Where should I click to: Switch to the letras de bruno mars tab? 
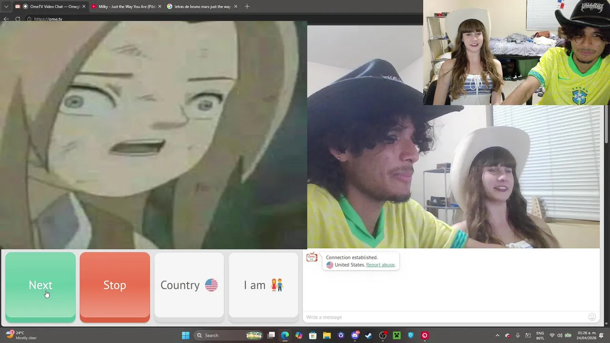click(x=202, y=7)
